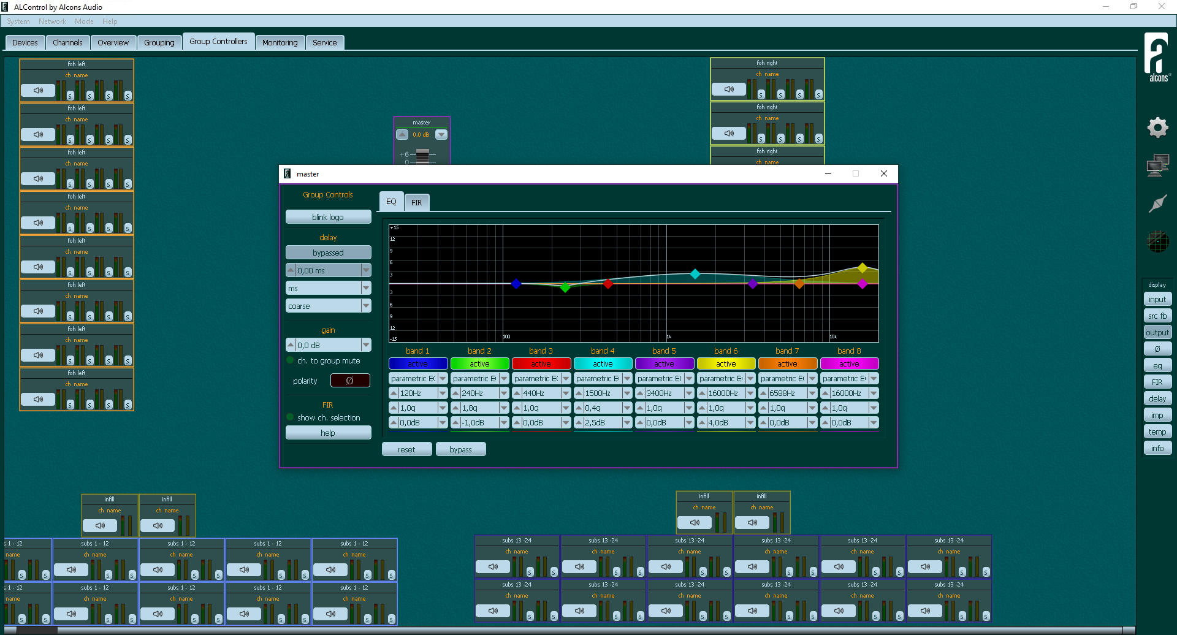Click the connector plug icon in sidebar
This screenshot has width=1177, height=635.
click(x=1157, y=203)
